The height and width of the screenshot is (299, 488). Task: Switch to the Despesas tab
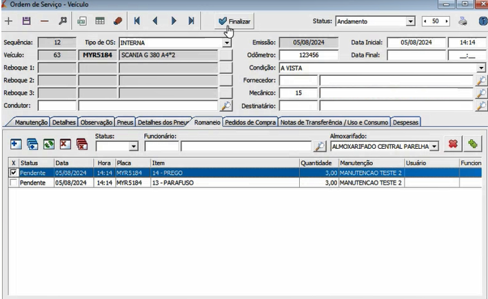pos(405,123)
